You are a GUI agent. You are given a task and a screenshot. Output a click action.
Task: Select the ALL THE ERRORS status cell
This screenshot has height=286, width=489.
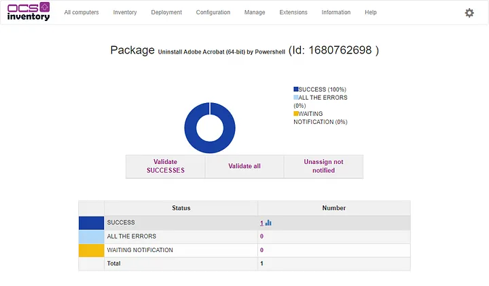point(181,237)
